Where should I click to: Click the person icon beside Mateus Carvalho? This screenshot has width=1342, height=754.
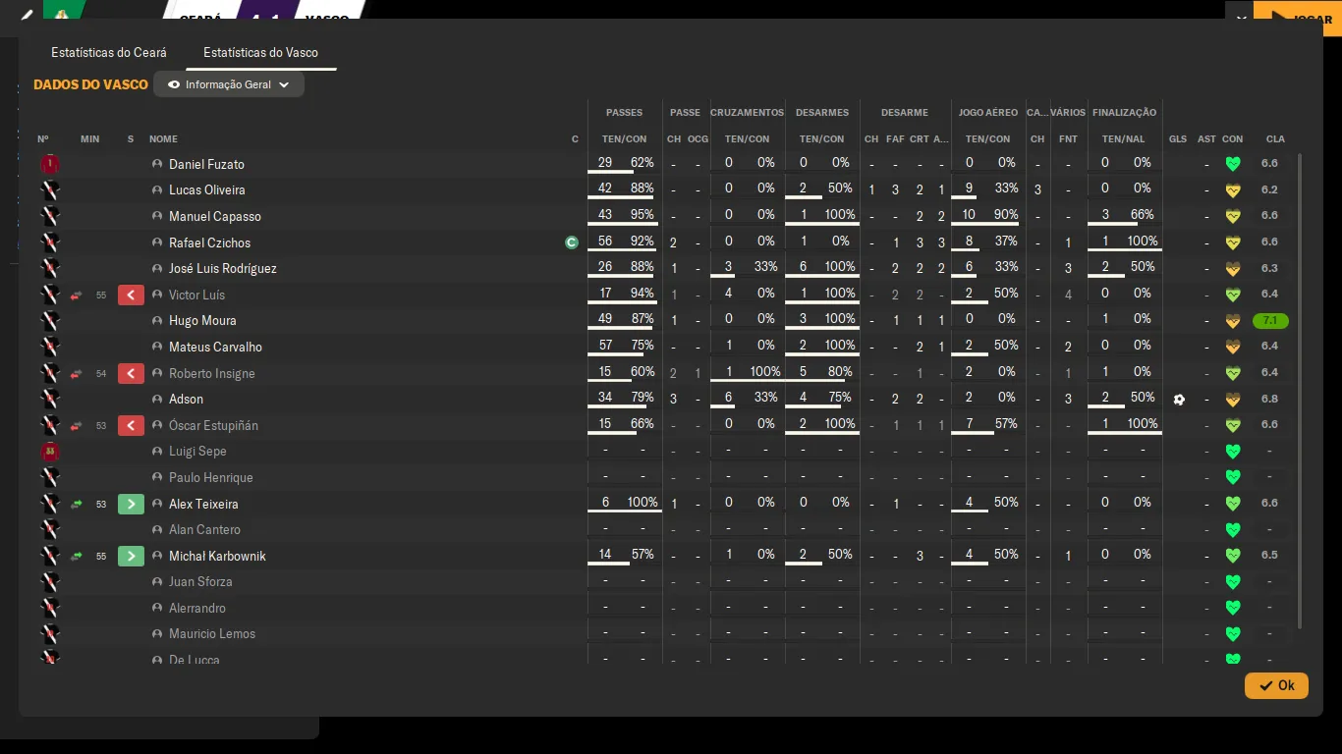(157, 347)
